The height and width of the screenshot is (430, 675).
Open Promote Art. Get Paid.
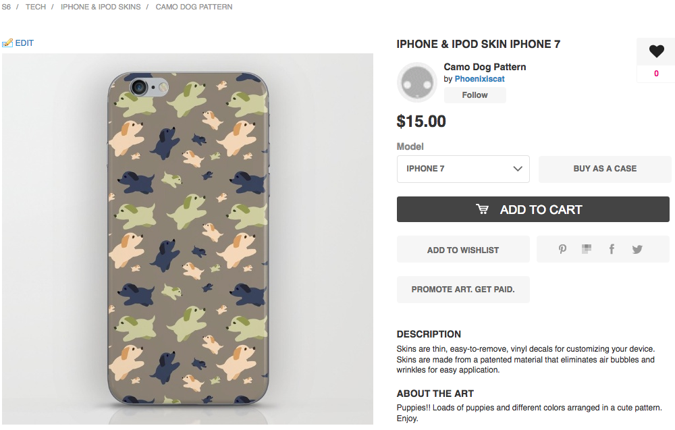(x=463, y=290)
